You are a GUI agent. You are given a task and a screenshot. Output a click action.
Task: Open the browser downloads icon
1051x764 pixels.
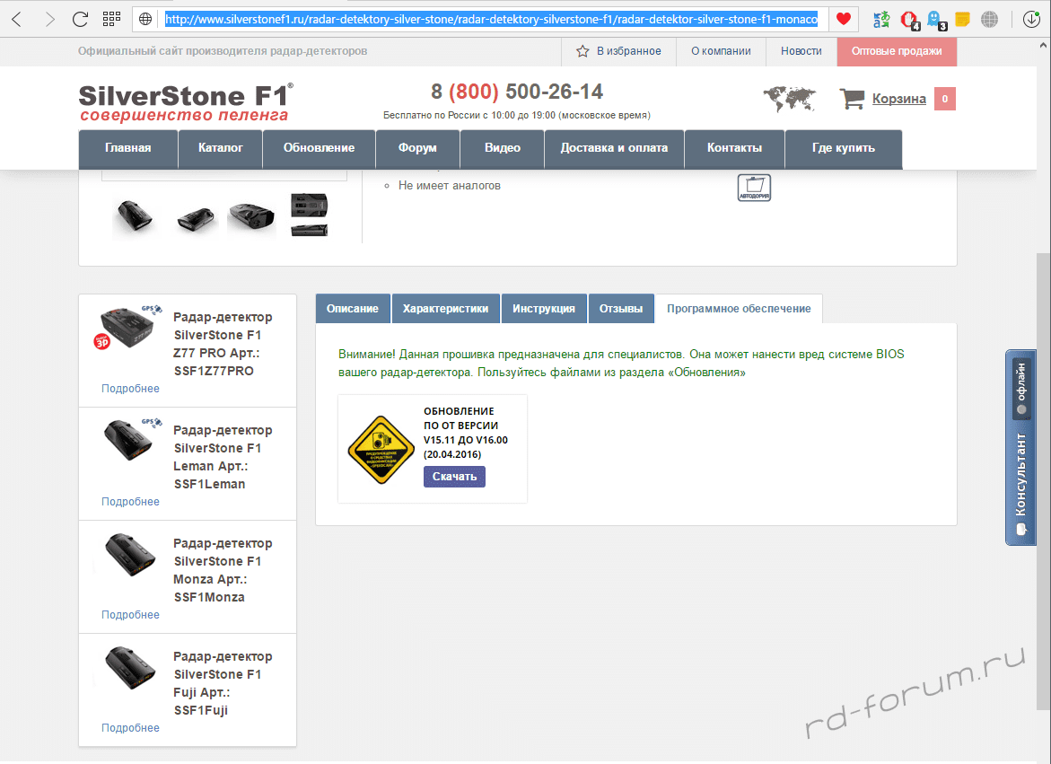click(1032, 19)
